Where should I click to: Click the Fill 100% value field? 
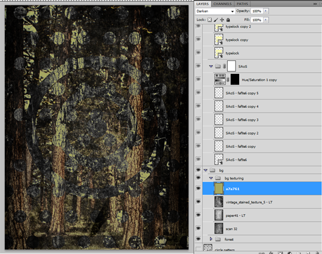pyautogui.click(x=256, y=20)
